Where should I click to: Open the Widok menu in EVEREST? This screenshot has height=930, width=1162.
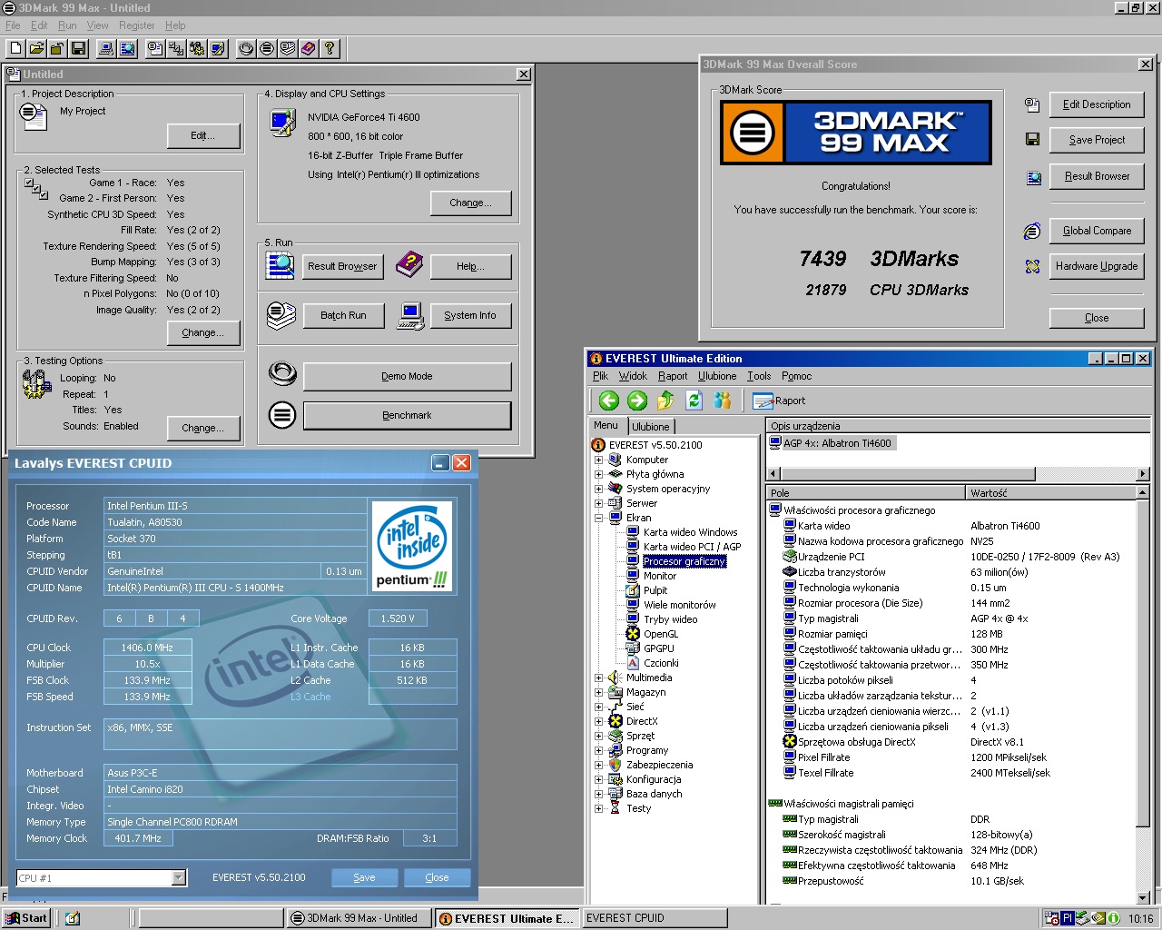633,376
